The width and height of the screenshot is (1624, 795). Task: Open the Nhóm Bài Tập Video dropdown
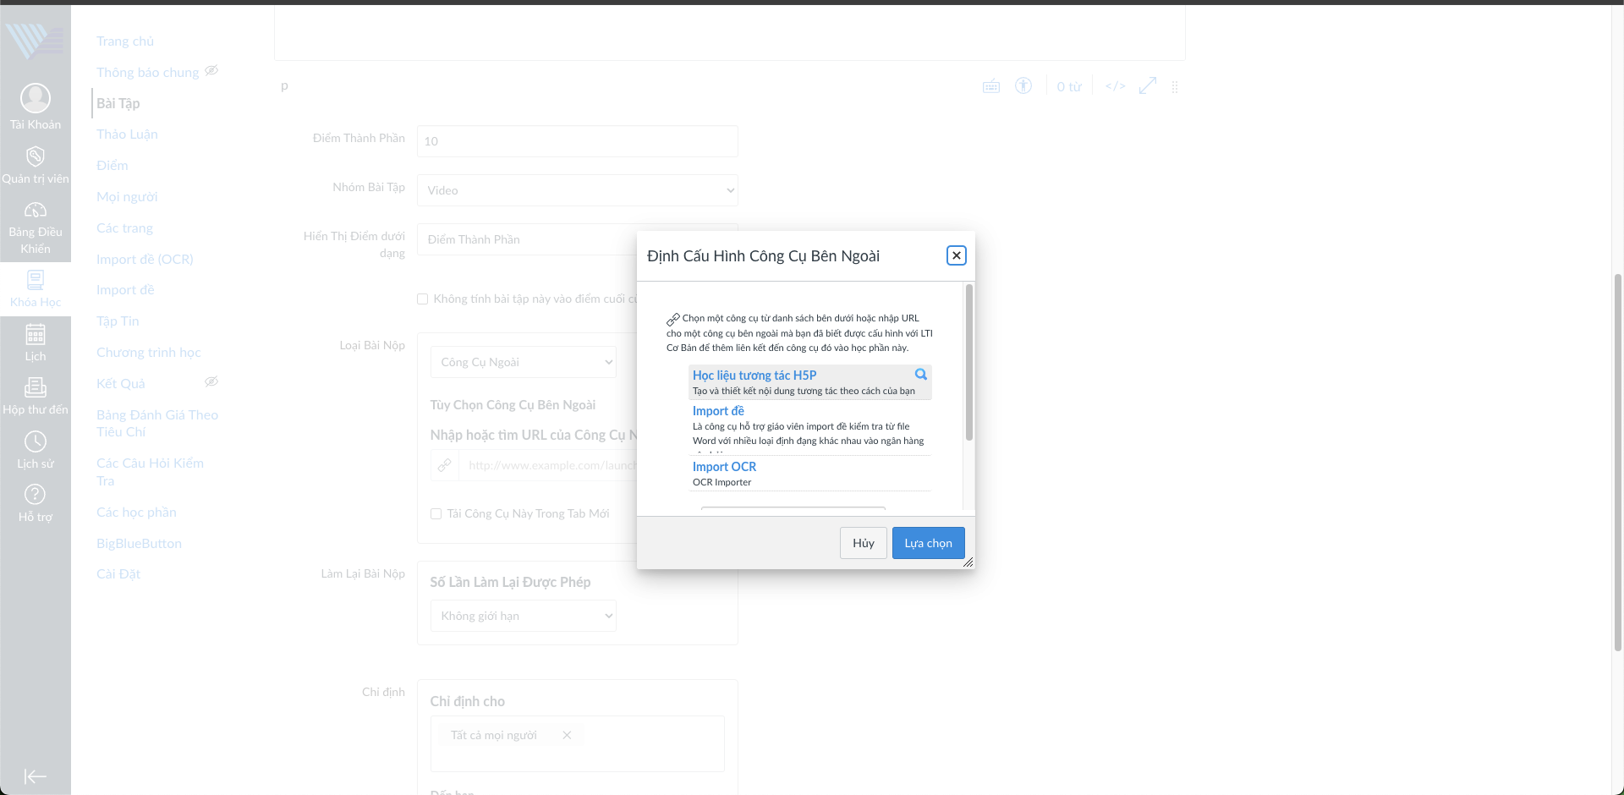577,190
